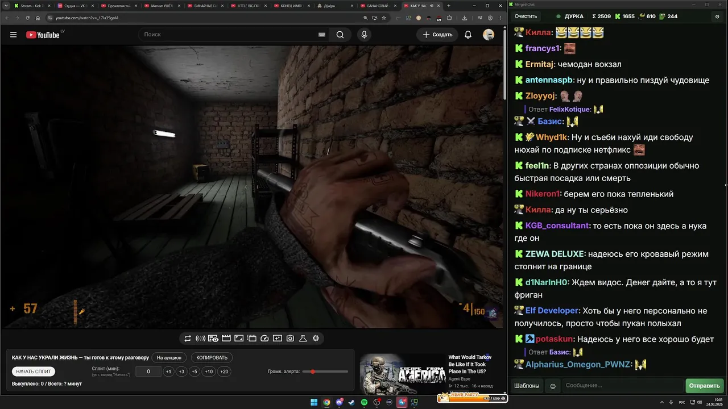Click username antennaspb in chat
Image resolution: width=728 pixels, height=409 pixels.
click(549, 80)
